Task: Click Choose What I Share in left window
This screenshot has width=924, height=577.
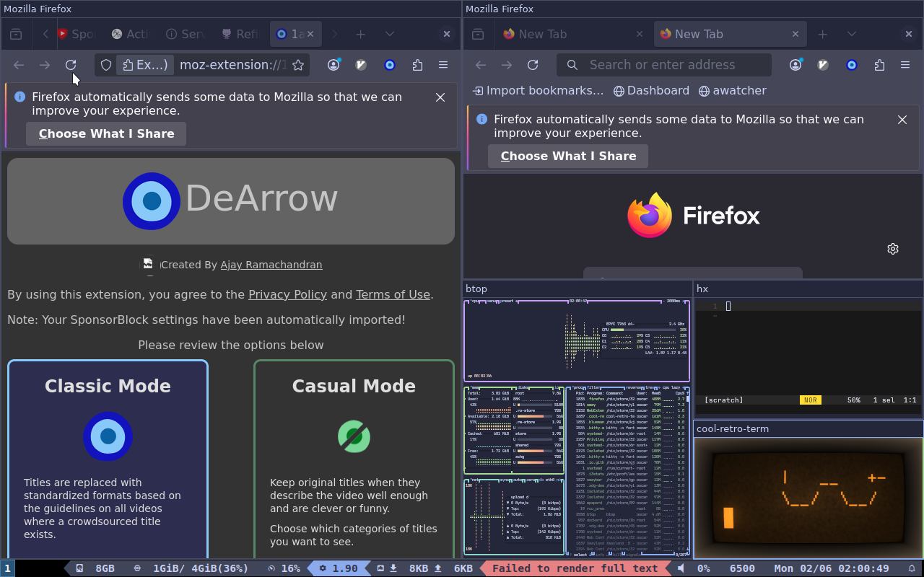Action: (106, 133)
